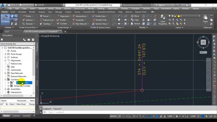The image size is (217, 122).
Task: Select the Copy command
Action: pos(135,20)
